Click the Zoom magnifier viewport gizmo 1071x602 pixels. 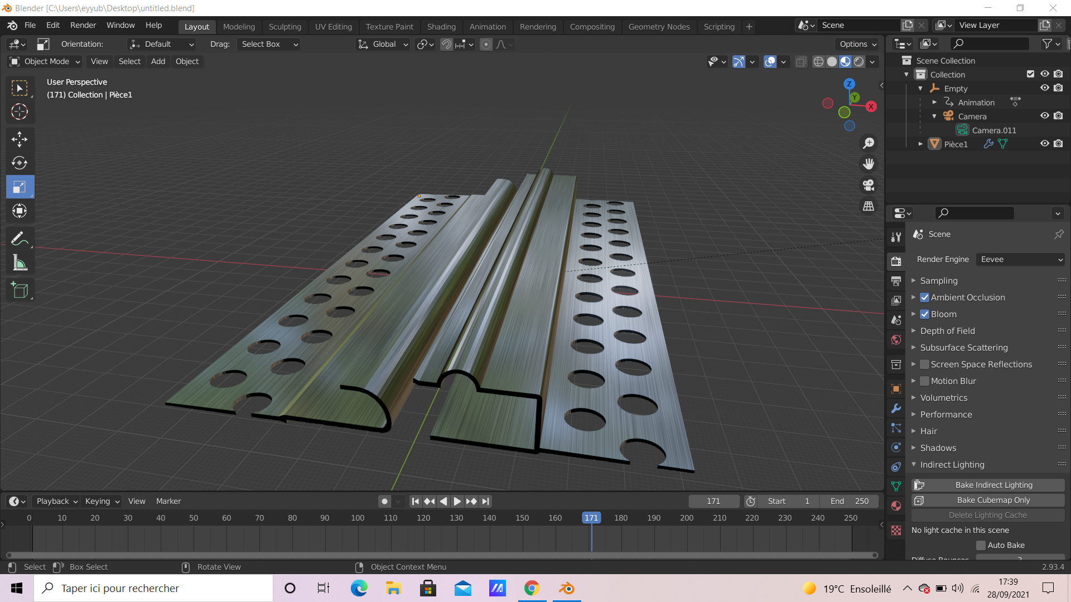869,143
